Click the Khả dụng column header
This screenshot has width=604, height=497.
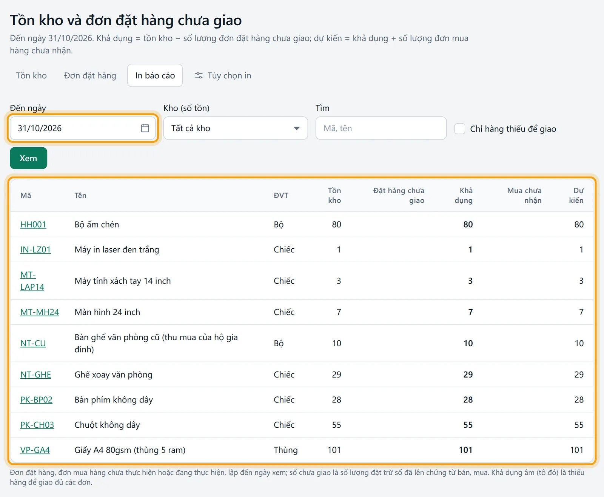click(x=464, y=196)
